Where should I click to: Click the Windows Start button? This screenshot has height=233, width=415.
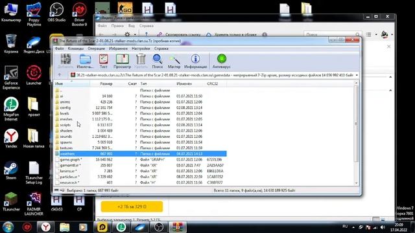coord(8,227)
